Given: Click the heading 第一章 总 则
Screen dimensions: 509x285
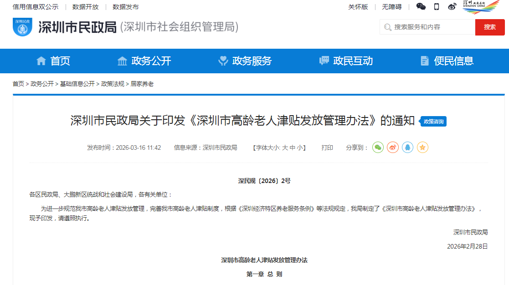Looking at the screenshot, I should [x=264, y=274].
